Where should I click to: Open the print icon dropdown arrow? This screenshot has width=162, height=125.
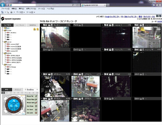(x=14, y=12)
